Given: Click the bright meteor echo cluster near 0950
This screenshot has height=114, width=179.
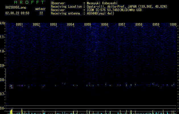Looking at the screenshot, I should pyautogui.click(x=11, y=87).
